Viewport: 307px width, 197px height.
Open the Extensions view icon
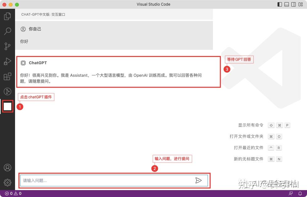[8, 76]
